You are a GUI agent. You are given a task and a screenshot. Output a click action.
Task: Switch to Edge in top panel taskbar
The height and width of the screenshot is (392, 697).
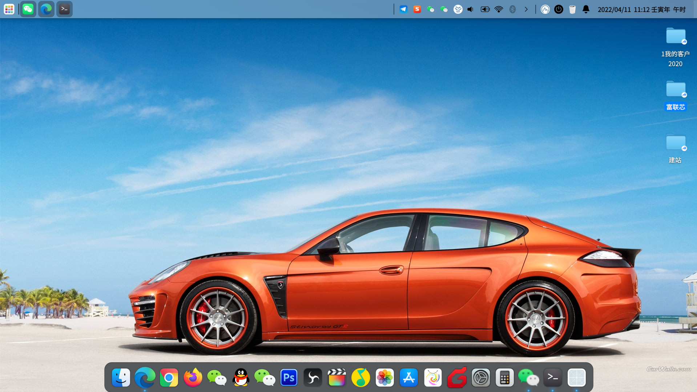(46, 9)
